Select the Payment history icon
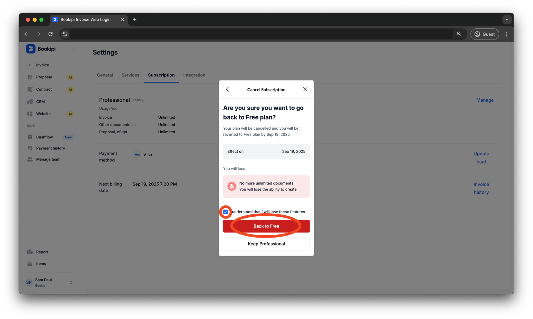Image resolution: width=533 pixels, height=319 pixels. click(30, 148)
